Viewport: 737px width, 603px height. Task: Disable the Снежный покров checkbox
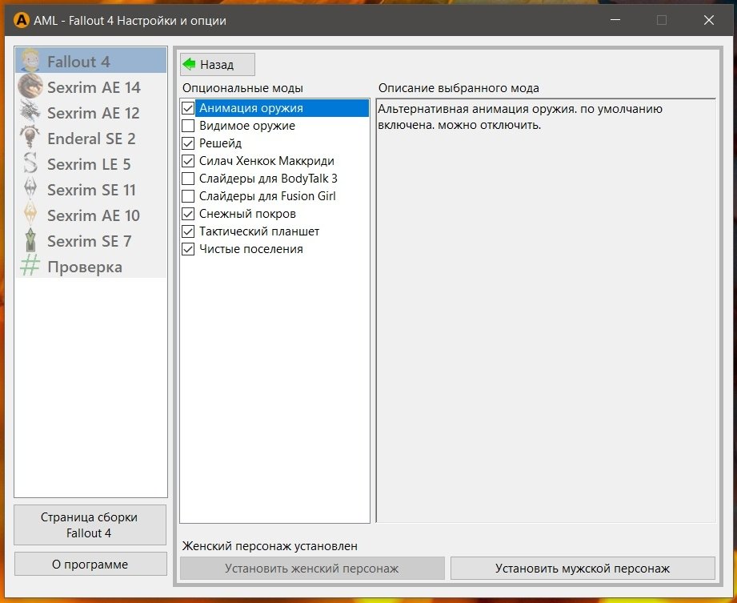(x=188, y=214)
